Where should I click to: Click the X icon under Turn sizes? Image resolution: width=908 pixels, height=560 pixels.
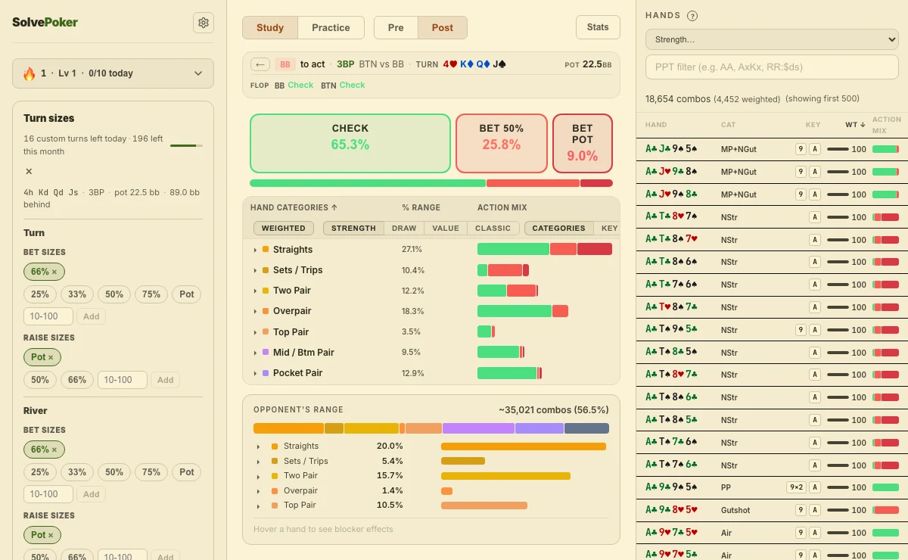coord(29,172)
